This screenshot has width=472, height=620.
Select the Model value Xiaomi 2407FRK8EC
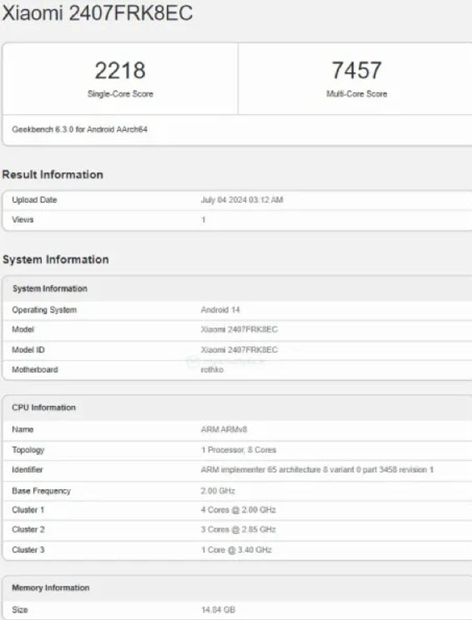tap(239, 329)
